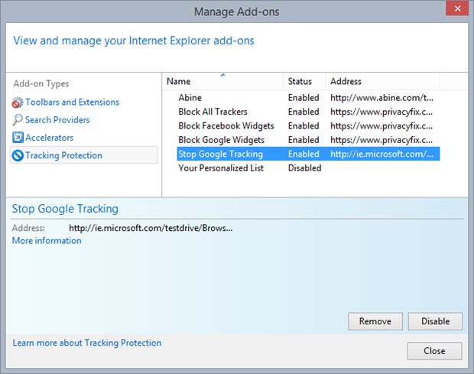This screenshot has width=474, height=374.
Task: Click the Tracking Protection blocked-circle icon
Action: pyautogui.click(x=18, y=155)
